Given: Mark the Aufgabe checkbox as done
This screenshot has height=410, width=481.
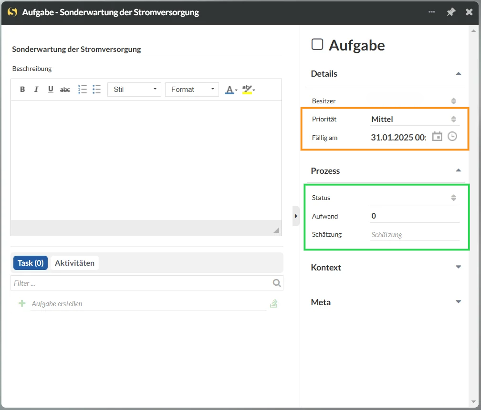Looking at the screenshot, I should [317, 45].
